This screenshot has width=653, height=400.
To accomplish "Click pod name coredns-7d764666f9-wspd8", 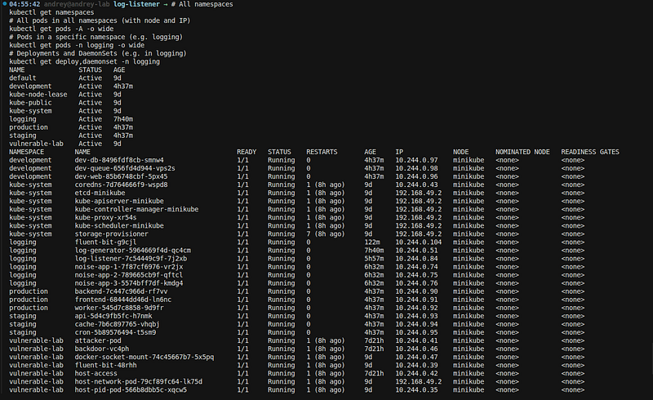I will [x=121, y=184].
